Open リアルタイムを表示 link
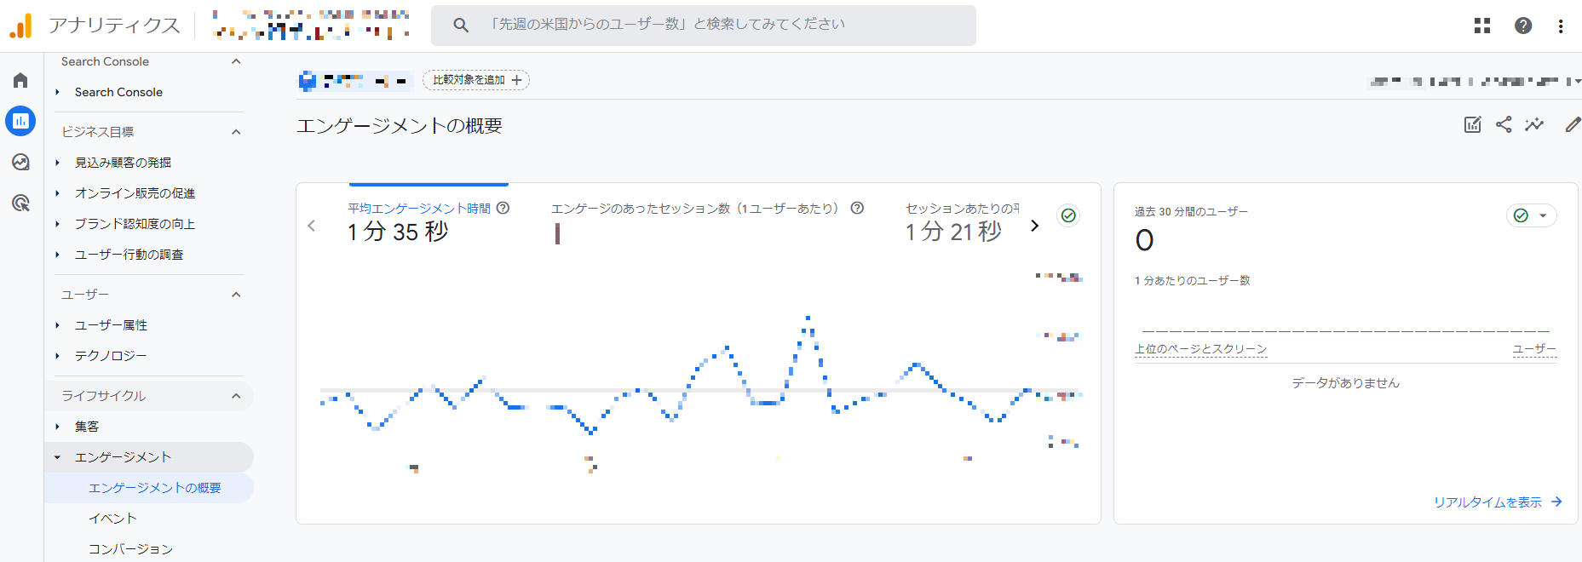Screen dimensions: 1582x562 coord(1498,502)
